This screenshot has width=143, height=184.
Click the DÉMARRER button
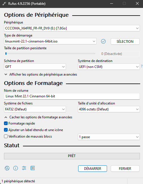[x=93, y=169]
